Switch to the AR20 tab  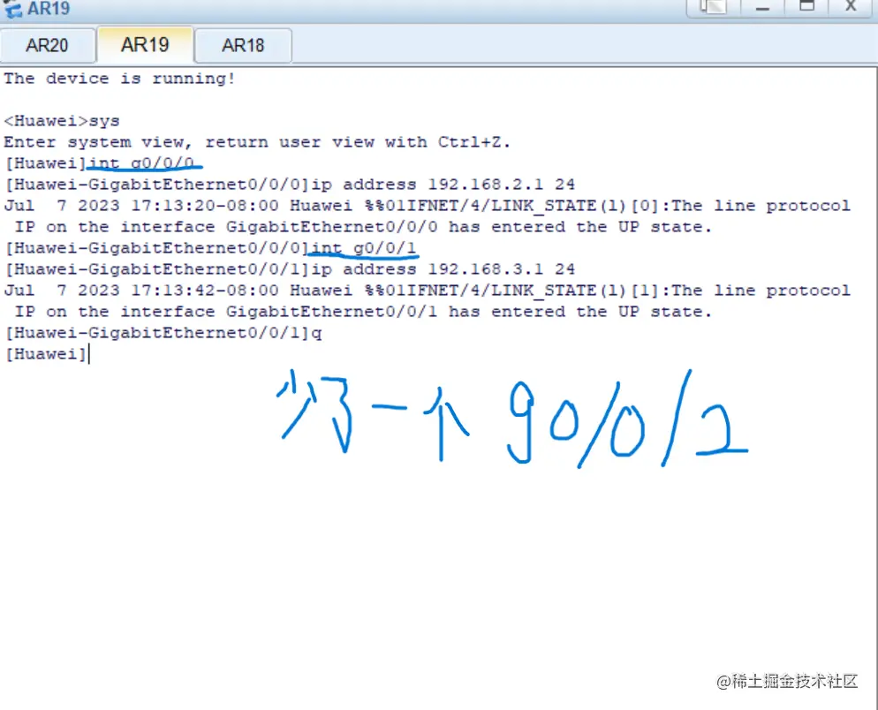coord(47,45)
